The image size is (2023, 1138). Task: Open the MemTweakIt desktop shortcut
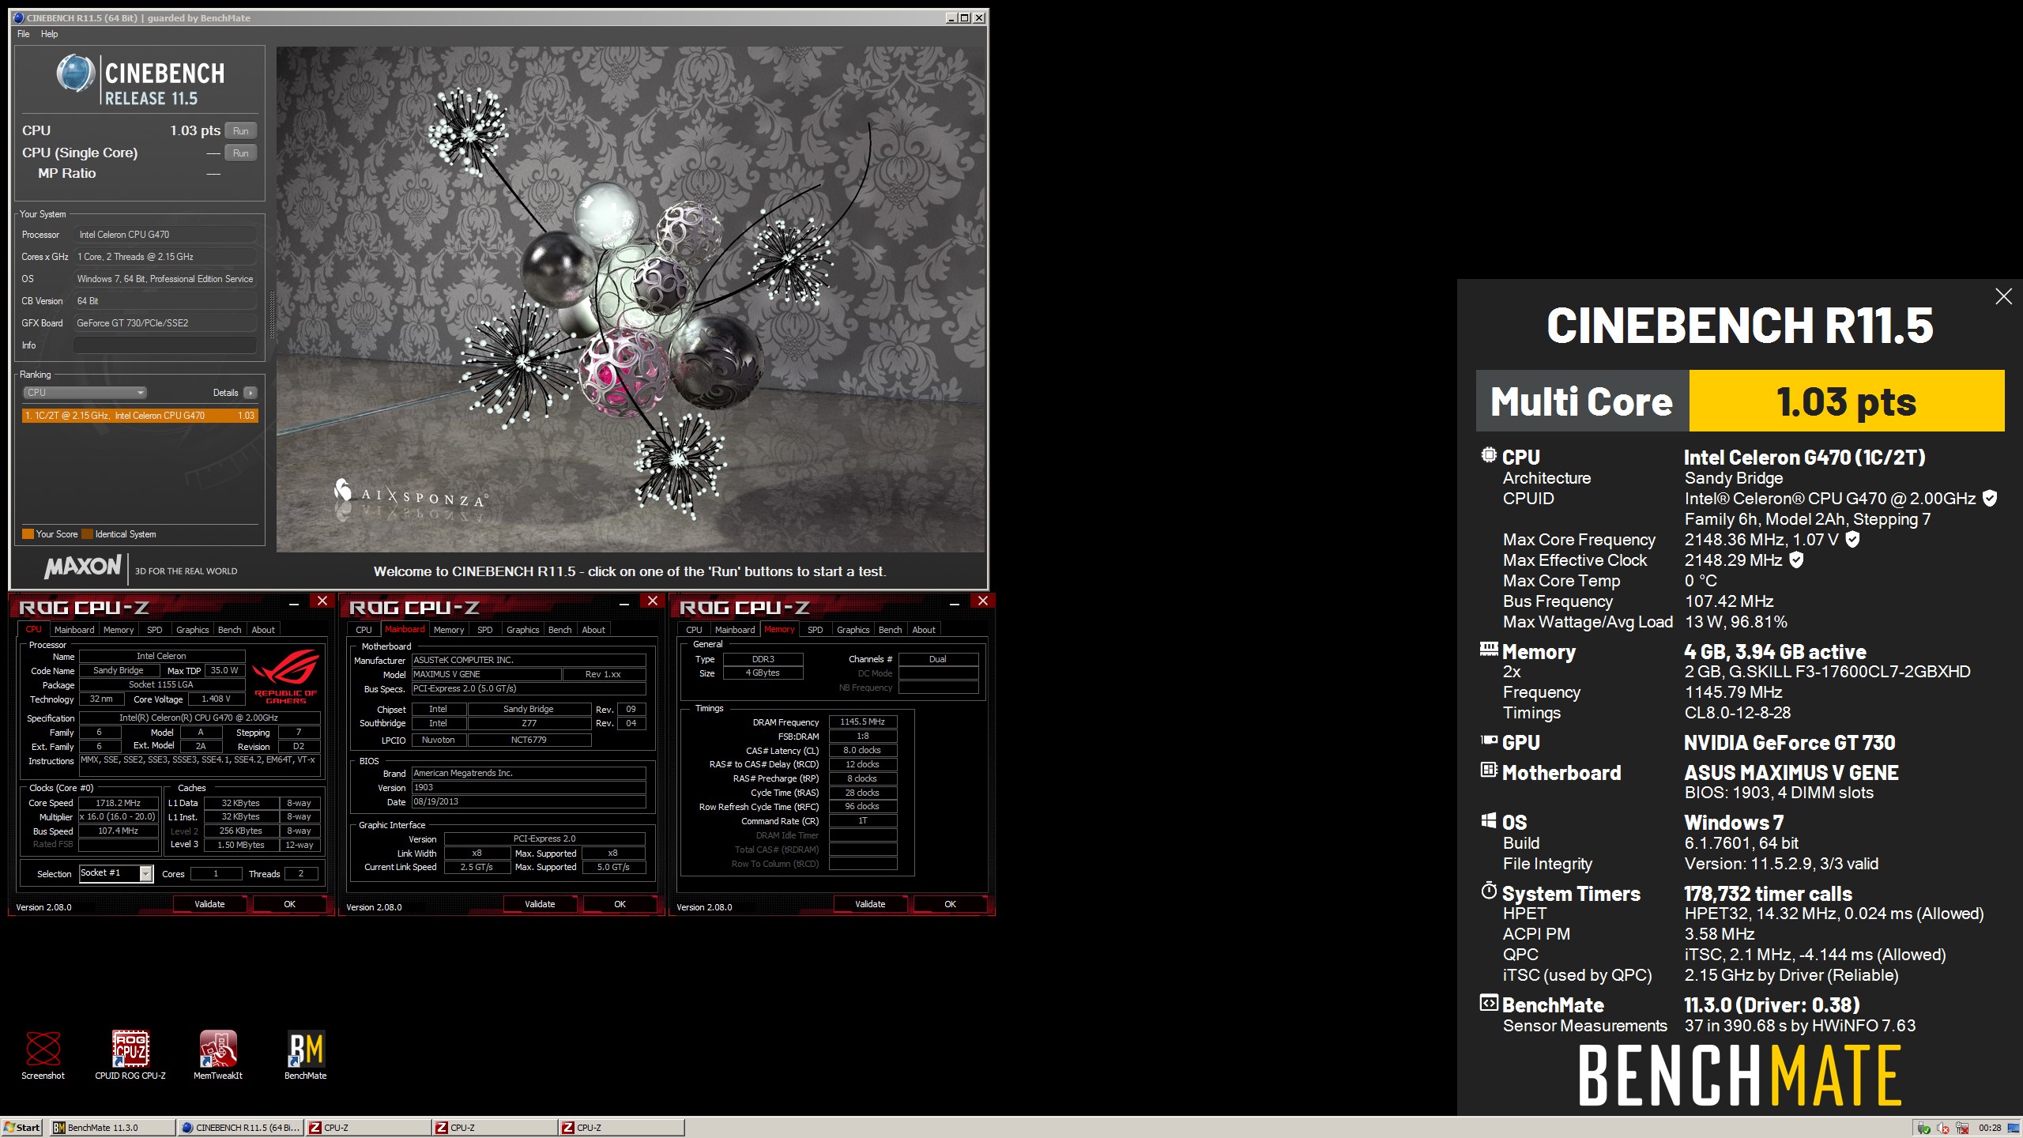pyautogui.click(x=218, y=1055)
